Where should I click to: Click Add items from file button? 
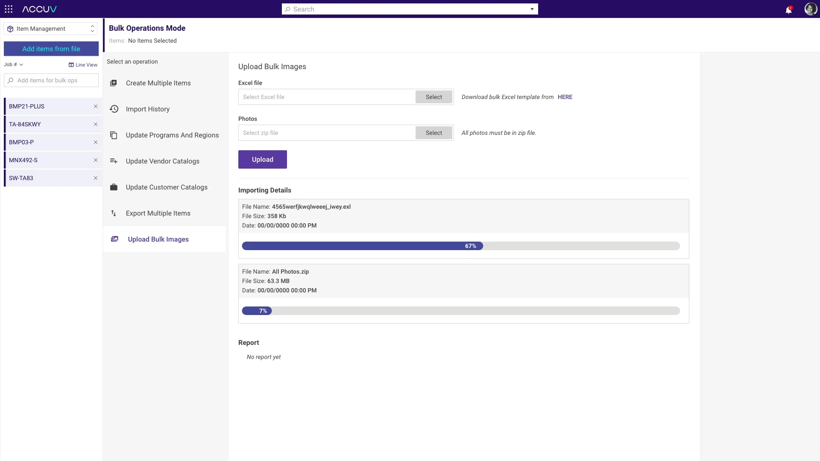[51, 49]
